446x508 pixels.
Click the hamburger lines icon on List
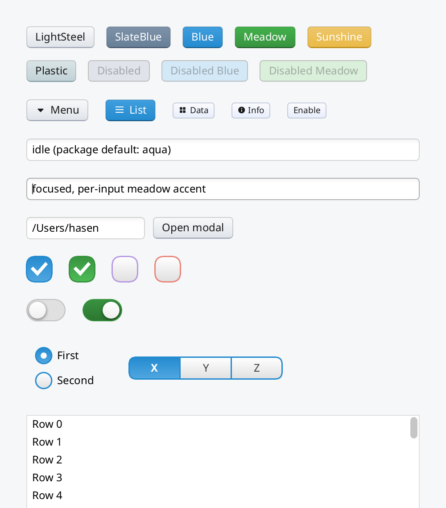click(x=120, y=110)
